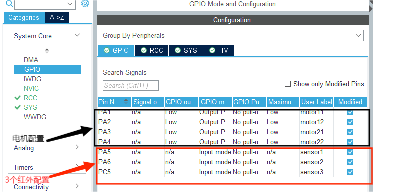
Task: Select GPIO in System Core list
Action: point(47,69)
